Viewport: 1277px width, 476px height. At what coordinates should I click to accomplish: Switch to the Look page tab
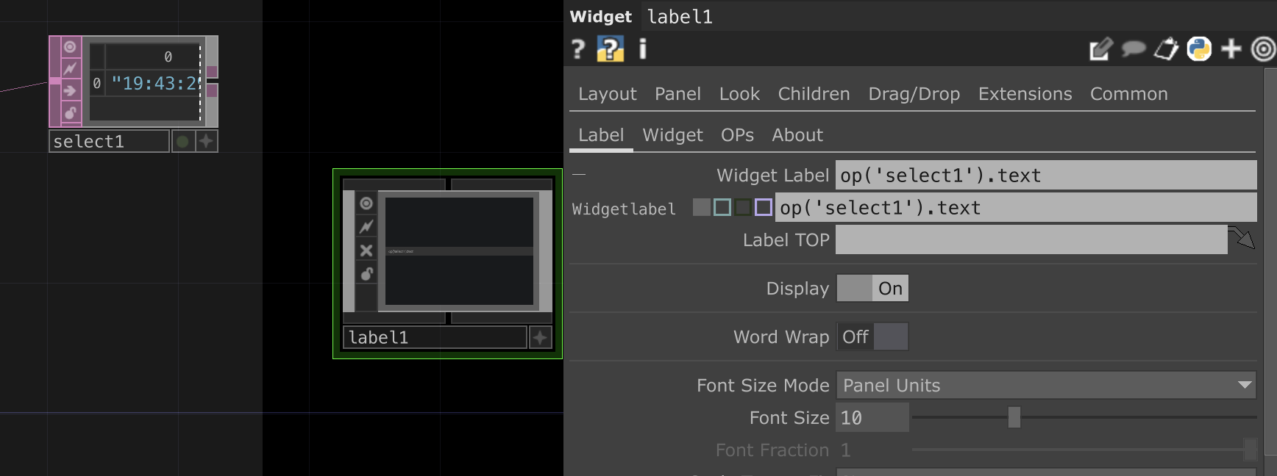[739, 94]
